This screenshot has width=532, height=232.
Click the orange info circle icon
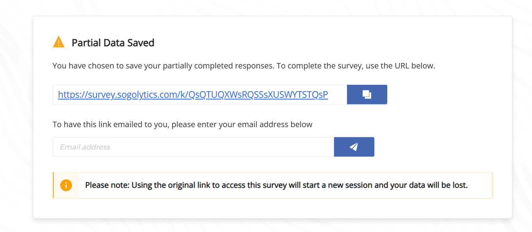(66, 185)
